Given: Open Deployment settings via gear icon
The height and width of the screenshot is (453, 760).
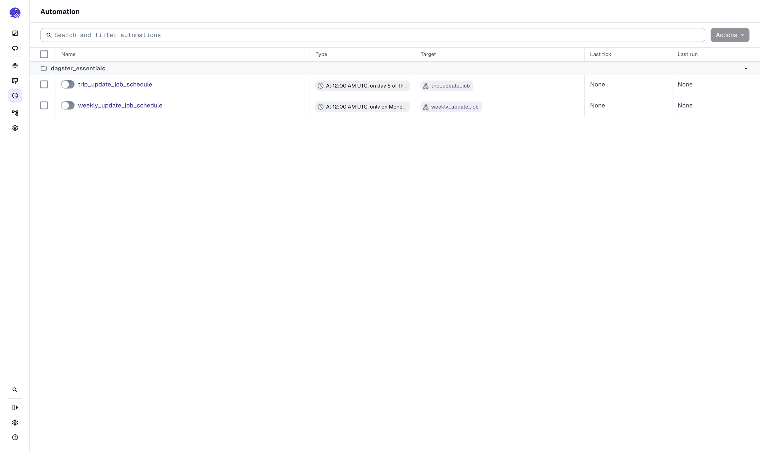Looking at the screenshot, I should [15, 127].
